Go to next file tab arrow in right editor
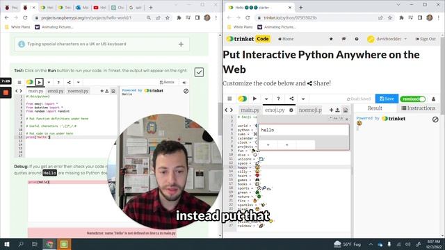 click(x=232, y=110)
